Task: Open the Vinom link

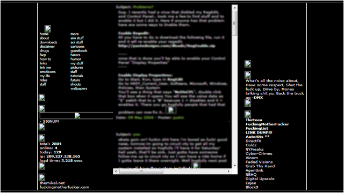Action: tap(252, 158)
